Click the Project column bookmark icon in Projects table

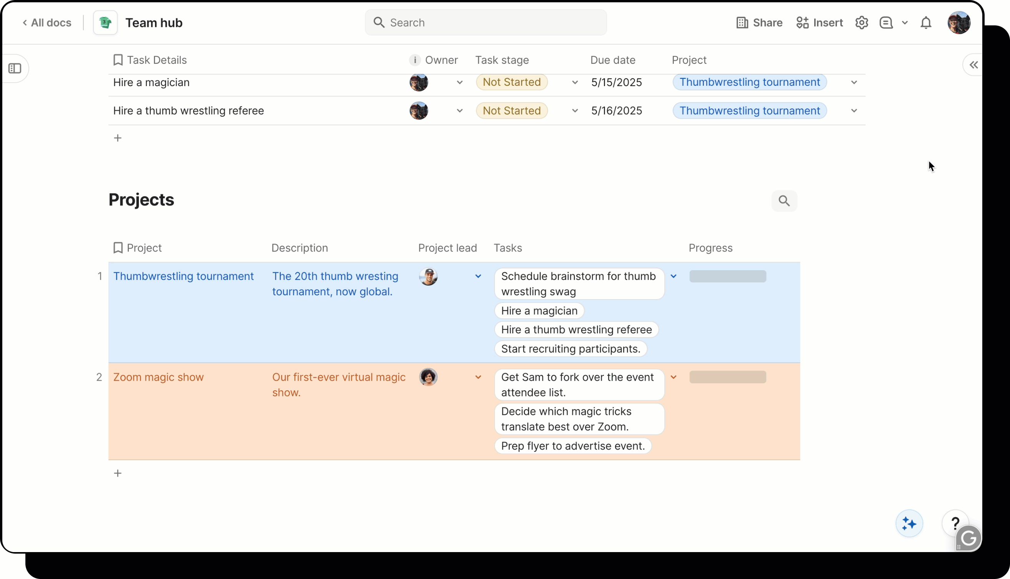(118, 248)
